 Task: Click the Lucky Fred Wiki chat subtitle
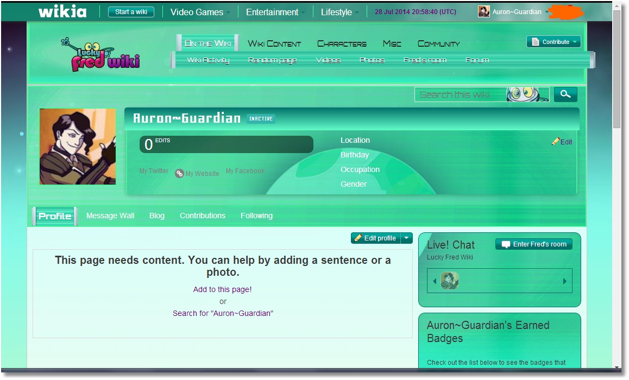[450, 257]
